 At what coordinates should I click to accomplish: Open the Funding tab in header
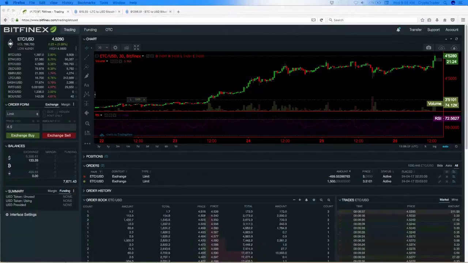pos(90,30)
